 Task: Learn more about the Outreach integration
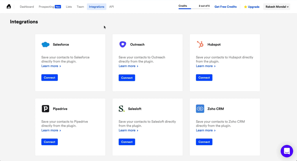(x=127, y=66)
